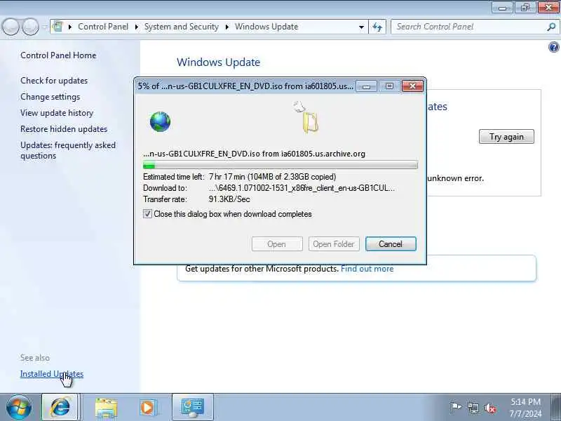
Task: Open Updates: frequently asked questions
Action: 68,150
